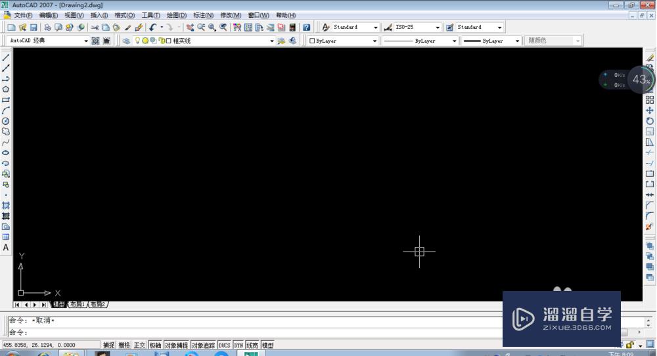Open the undo history dropdown arrow
The image size is (657, 356).
pyautogui.click(x=162, y=27)
